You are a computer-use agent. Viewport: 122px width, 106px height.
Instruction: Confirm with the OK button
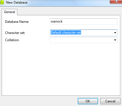pos(88,101)
